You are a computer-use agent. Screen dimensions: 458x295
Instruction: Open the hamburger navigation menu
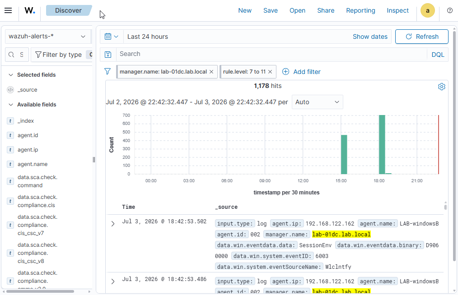click(8, 10)
